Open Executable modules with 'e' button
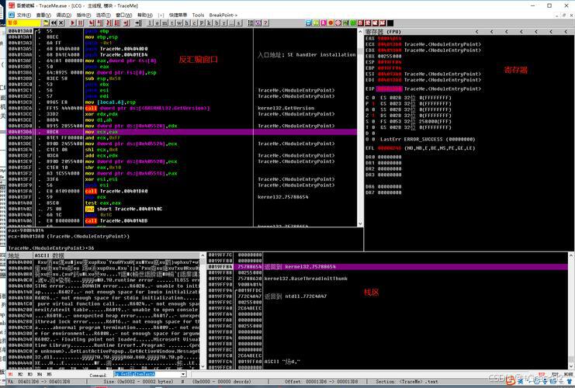 [158, 23]
